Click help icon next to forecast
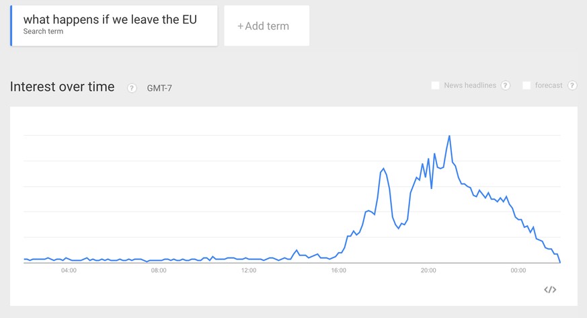 pyautogui.click(x=572, y=85)
